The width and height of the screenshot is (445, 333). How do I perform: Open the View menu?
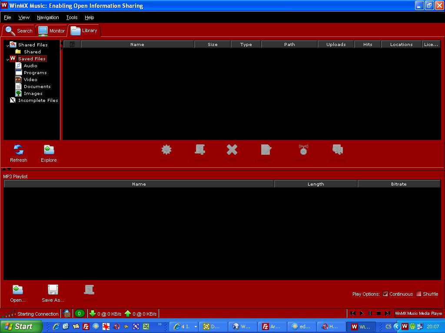(x=24, y=17)
